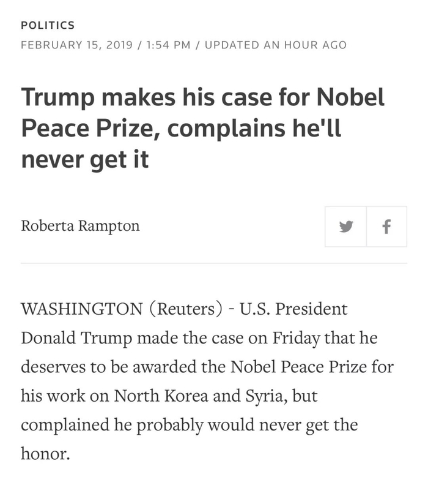
Task: Click "never get it" in the headline
Action: point(85,160)
